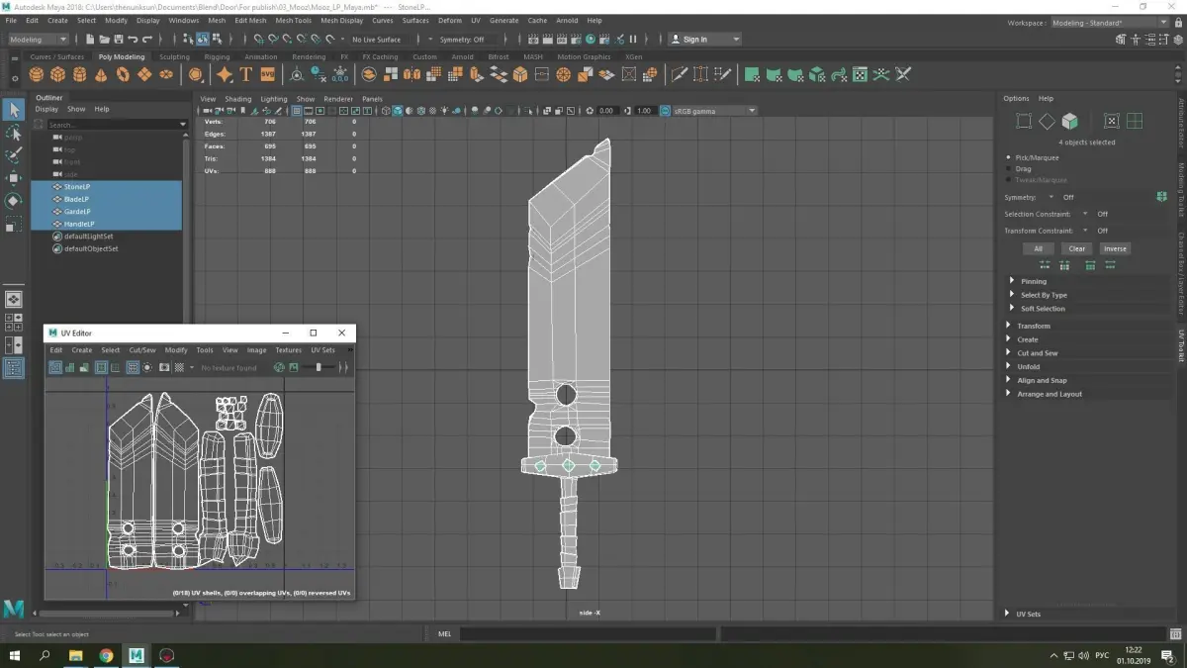The width and height of the screenshot is (1187, 668).
Task: Click the Rotate tool in toolbox
Action: coord(14,200)
